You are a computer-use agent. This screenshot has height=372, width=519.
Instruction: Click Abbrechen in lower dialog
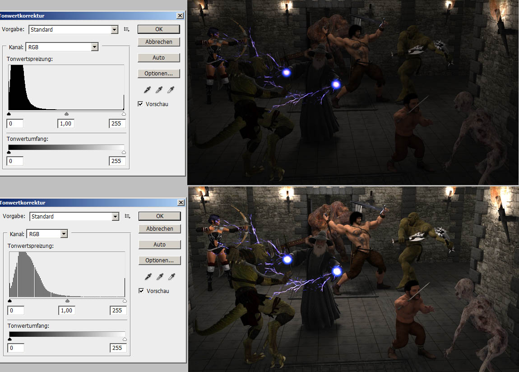tap(160, 229)
